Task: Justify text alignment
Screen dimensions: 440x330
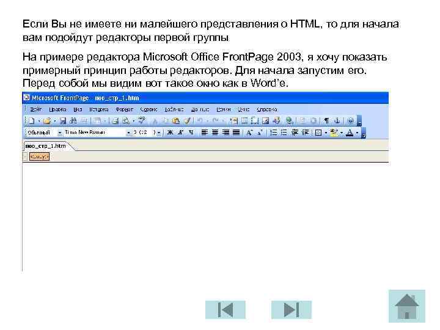Action: coord(237,133)
